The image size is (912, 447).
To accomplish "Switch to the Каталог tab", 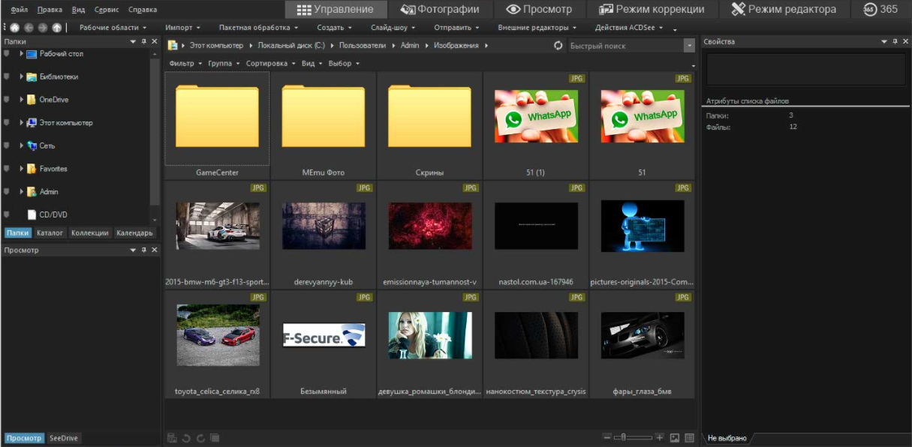I will (50, 233).
